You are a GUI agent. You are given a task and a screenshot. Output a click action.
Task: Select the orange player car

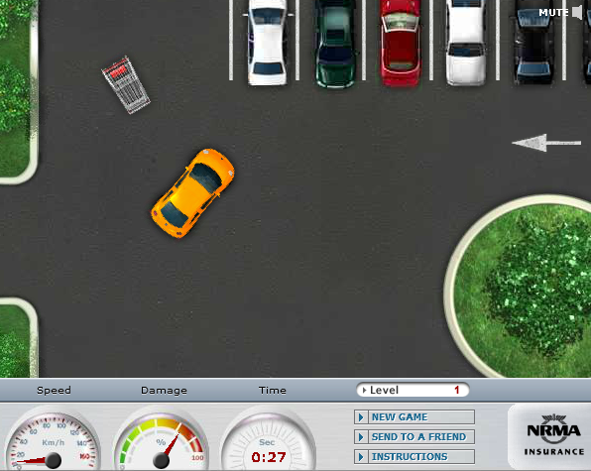click(192, 193)
